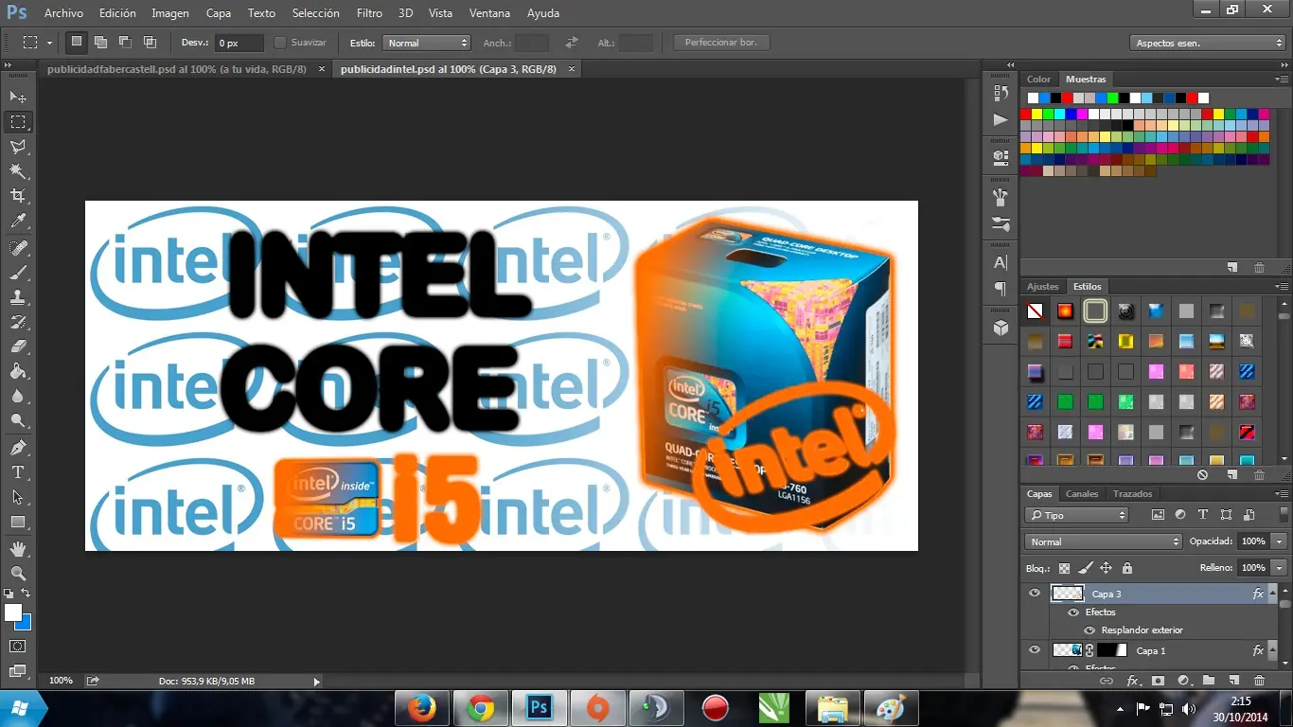Toggle lock position for layer

tap(1106, 568)
